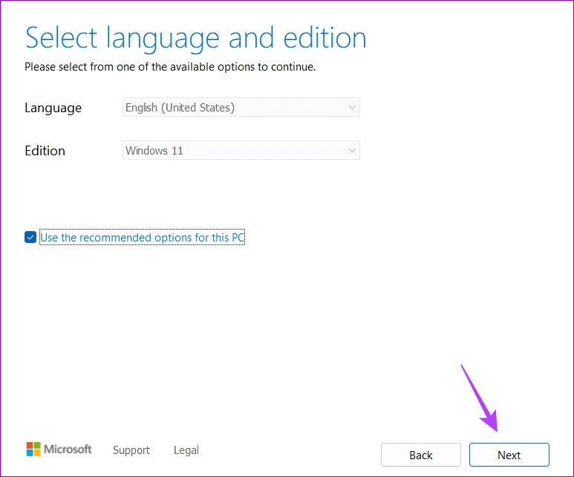Click the Edition field label
The image size is (574, 477).
click(x=45, y=151)
